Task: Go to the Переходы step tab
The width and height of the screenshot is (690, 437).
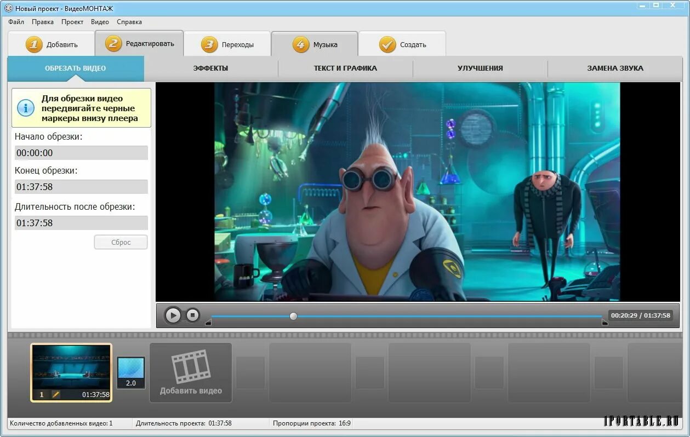Action: coord(227,44)
